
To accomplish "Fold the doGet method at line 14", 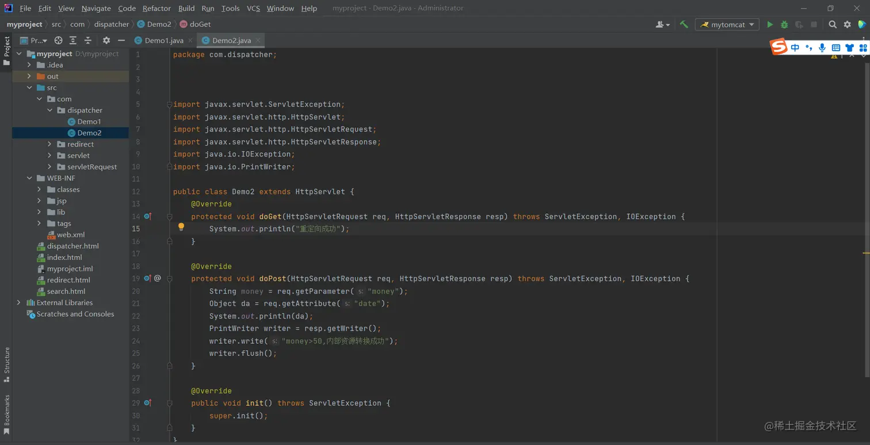I will 169,217.
